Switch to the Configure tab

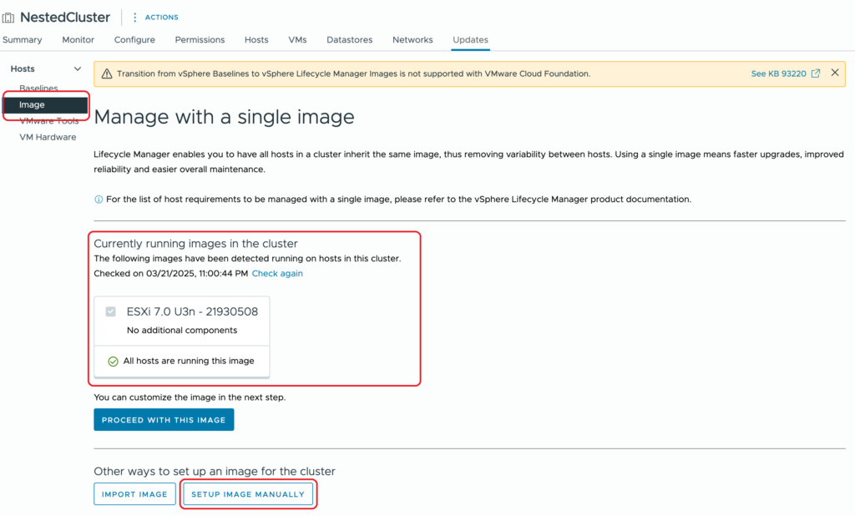pyautogui.click(x=134, y=40)
